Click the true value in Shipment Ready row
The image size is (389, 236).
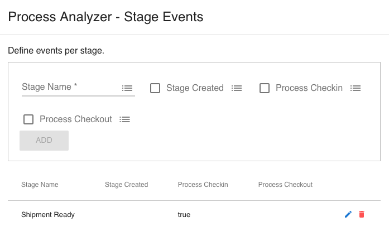pyautogui.click(x=184, y=215)
